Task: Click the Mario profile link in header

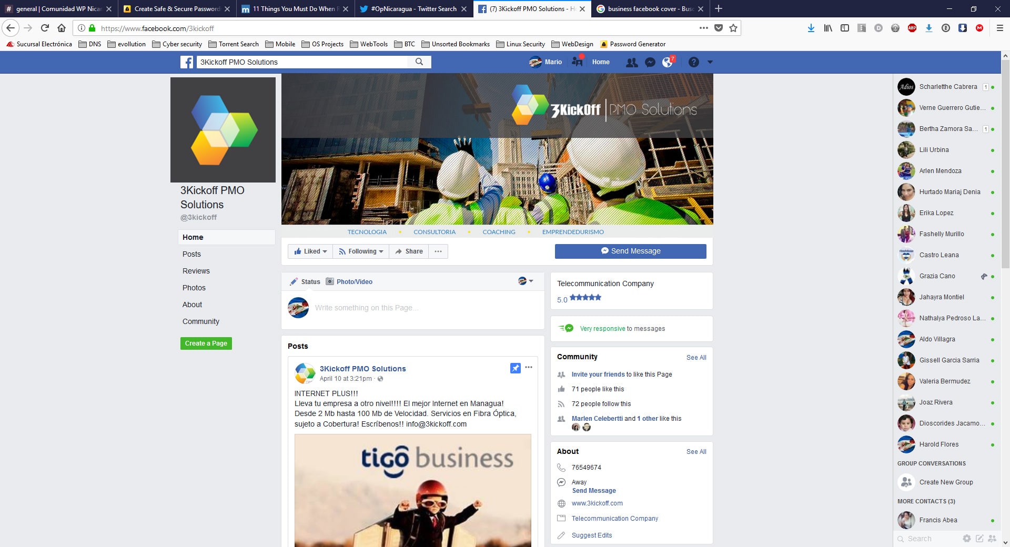Action: pyautogui.click(x=546, y=62)
